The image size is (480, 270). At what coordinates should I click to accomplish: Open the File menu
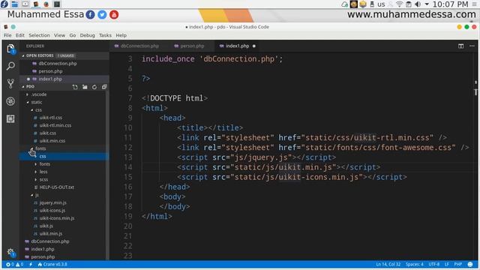pos(7,35)
